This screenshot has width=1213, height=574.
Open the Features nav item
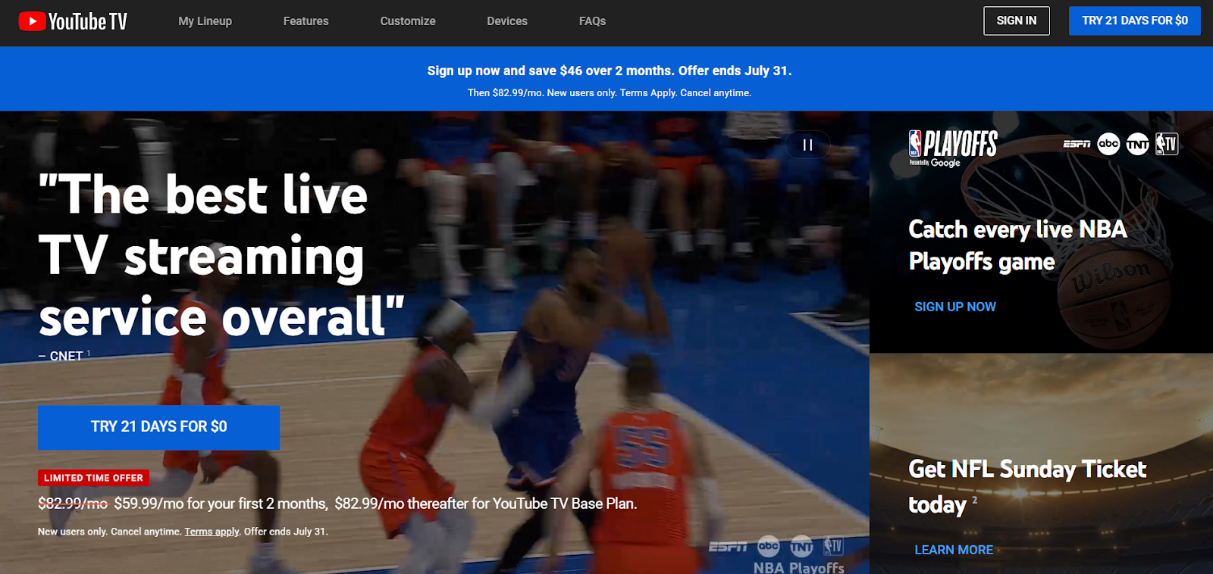306,21
